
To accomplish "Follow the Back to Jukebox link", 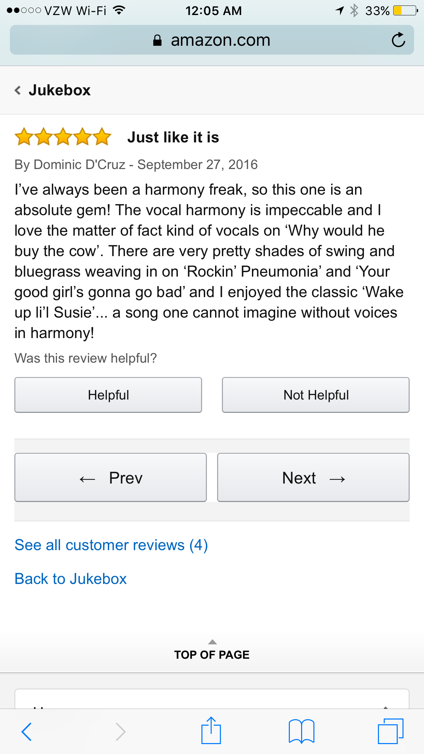I will (71, 579).
